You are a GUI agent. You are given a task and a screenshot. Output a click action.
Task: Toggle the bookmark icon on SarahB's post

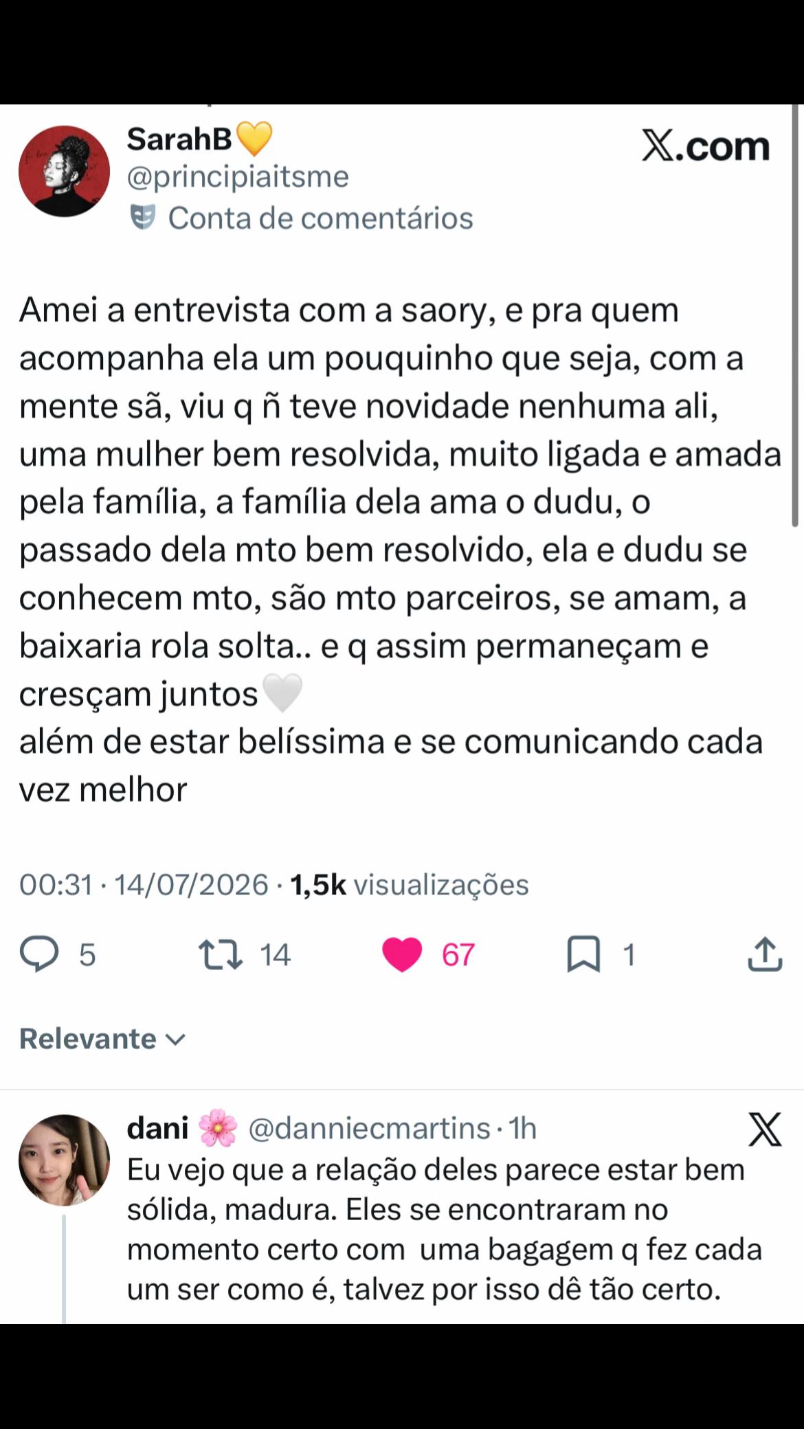(x=583, y=955)
